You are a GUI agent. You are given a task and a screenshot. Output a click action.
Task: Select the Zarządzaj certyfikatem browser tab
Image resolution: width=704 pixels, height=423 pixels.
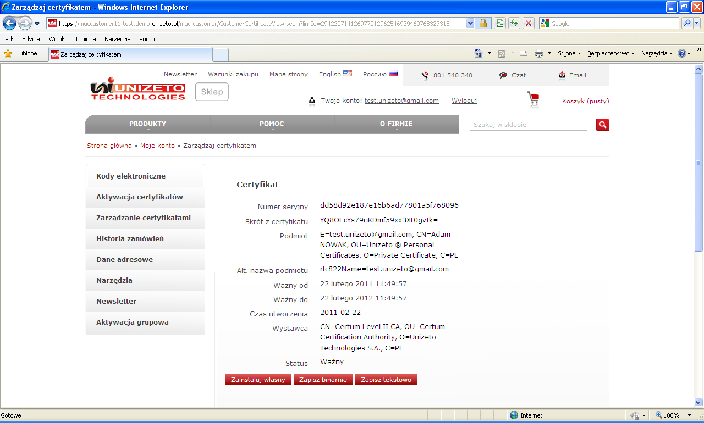(x=130, y=54)
